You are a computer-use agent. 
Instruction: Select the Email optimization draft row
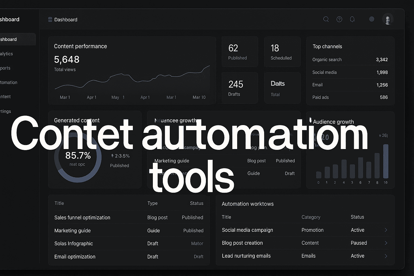pyautogui.click(x=75, y=257)
